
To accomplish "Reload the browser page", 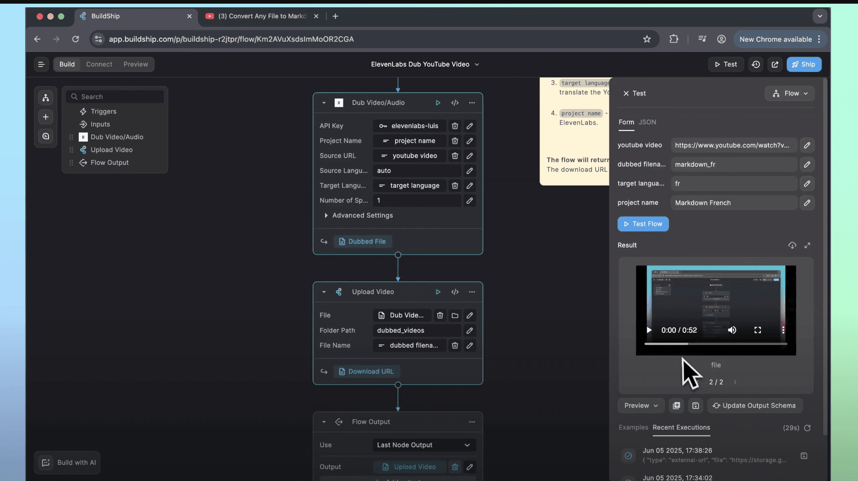I will point(76,39).
